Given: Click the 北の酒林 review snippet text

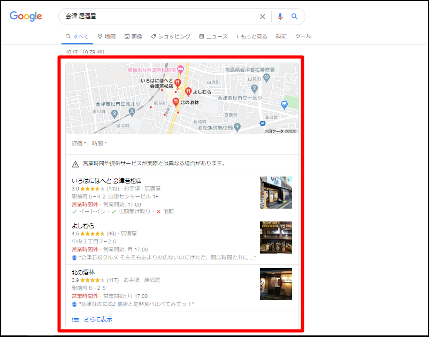Looking at the screenshot, I should (136, 304).
